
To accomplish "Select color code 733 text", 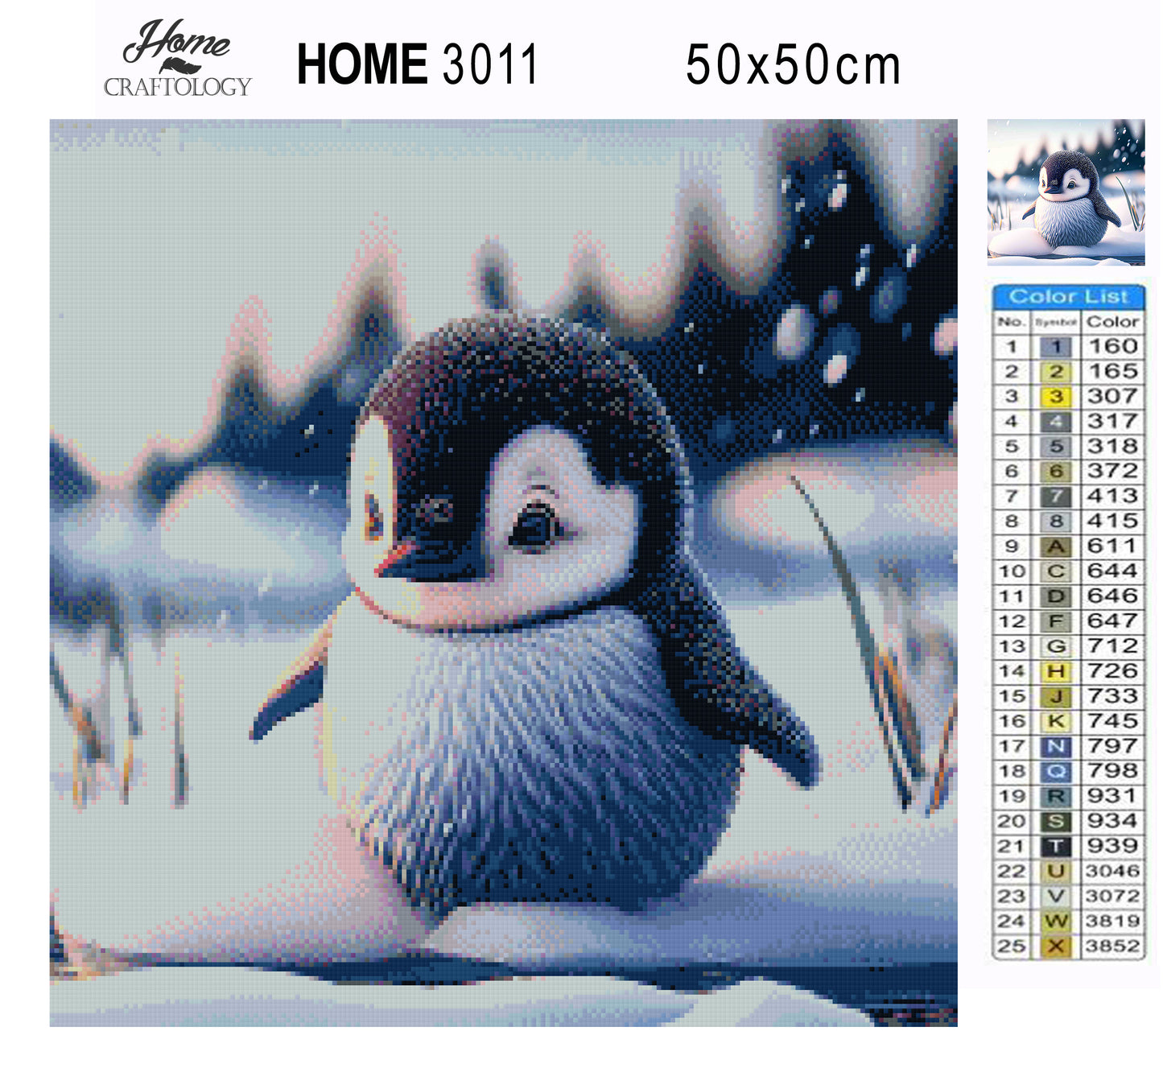I will (1112, 695).
